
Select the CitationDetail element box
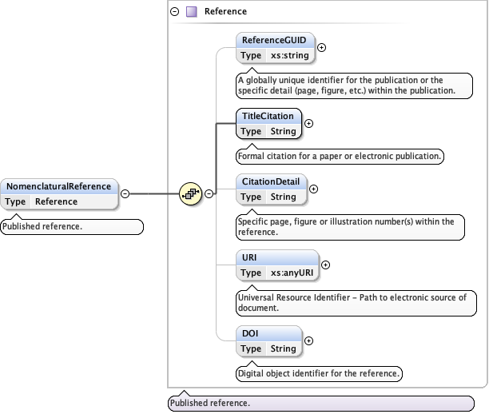272,182
